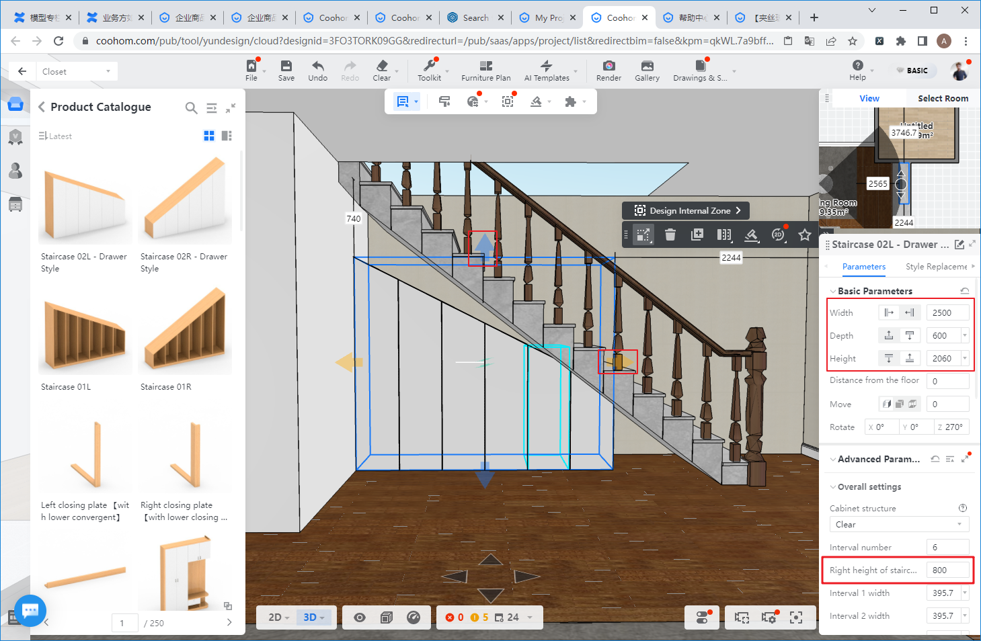The height and width of the screenshot is (641, 981).
Task: Click the Right height of staircase input field
Action: (947, 570)
